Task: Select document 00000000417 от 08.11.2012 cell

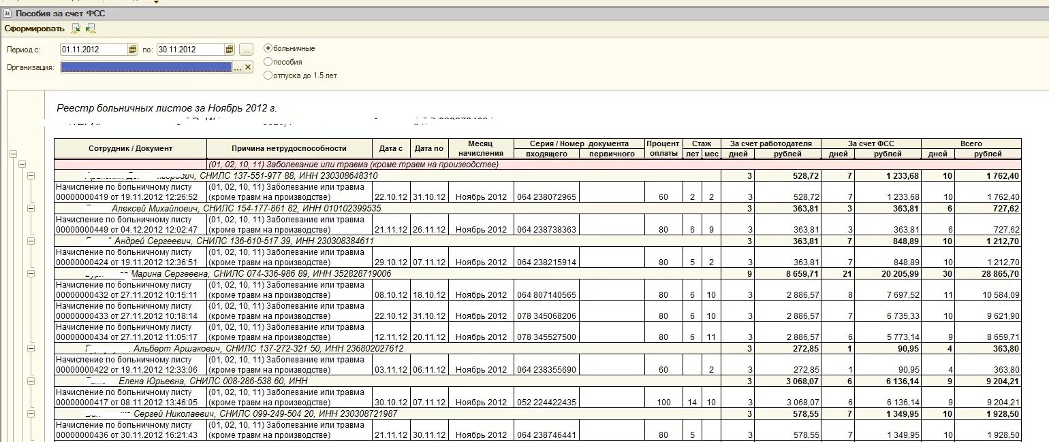Action: [x=131, y=397]
